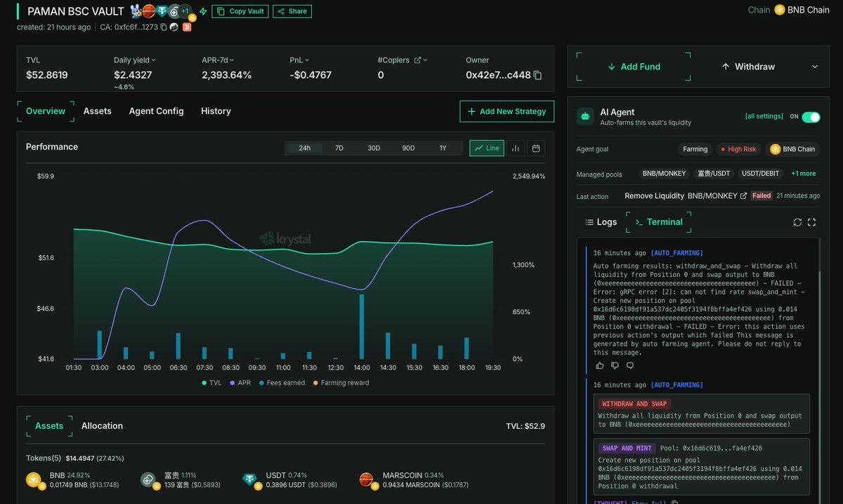
Task: Select the 1Y time range
Action: pos(443,148)
